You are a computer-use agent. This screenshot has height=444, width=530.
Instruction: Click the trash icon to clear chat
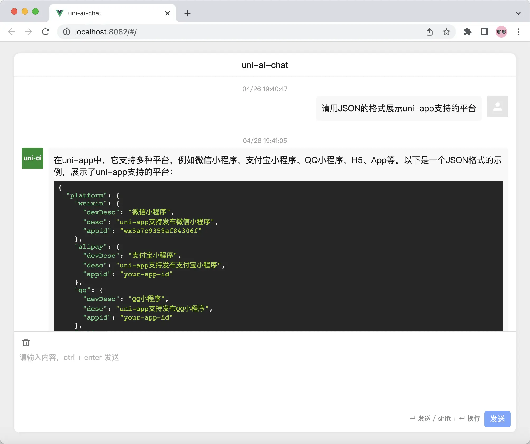[x=26, y=343]
